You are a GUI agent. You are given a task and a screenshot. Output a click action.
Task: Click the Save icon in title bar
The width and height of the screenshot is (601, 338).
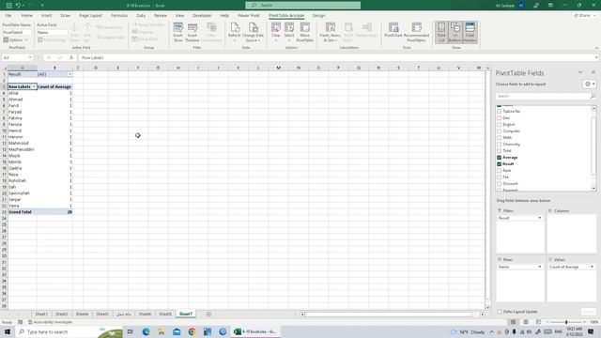point(8,6)
